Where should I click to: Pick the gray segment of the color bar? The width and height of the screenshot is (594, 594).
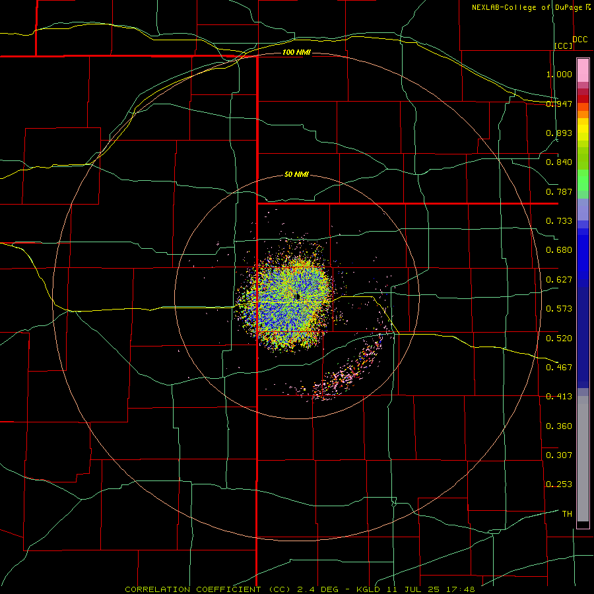tap(583, 459)
